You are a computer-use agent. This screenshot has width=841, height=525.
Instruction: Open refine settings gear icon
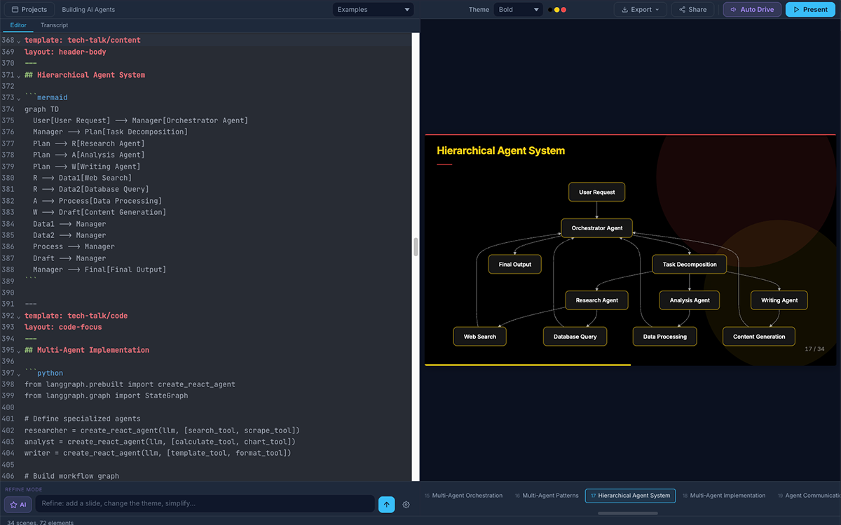coord(406,505)
